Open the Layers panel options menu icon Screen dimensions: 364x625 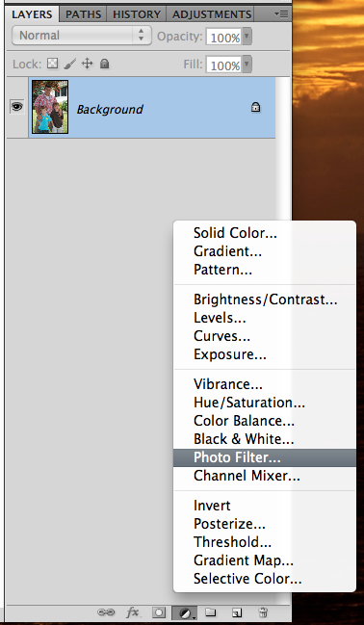282,14
